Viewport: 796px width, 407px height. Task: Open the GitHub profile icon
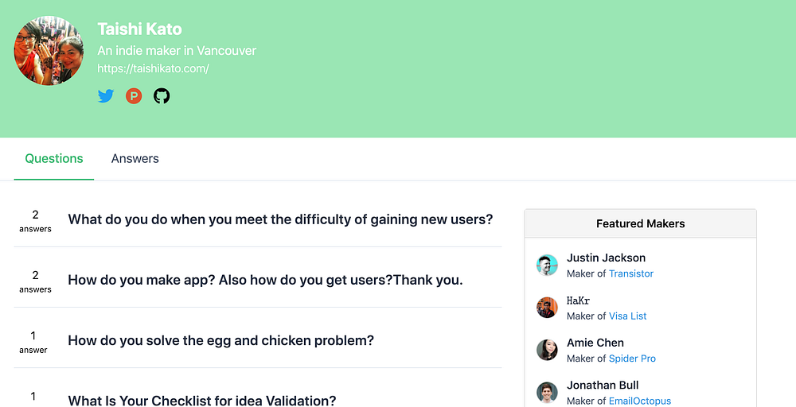tap(162, 96)
